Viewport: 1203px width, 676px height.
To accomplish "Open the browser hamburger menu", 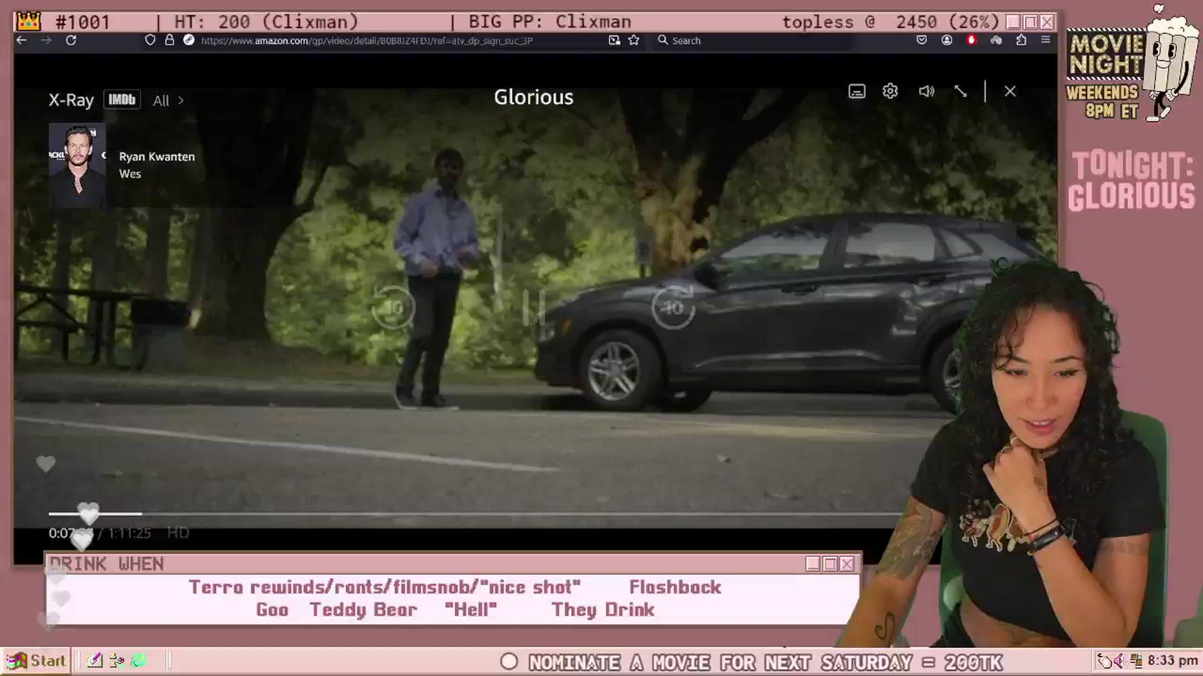I will pos(1046,39).
